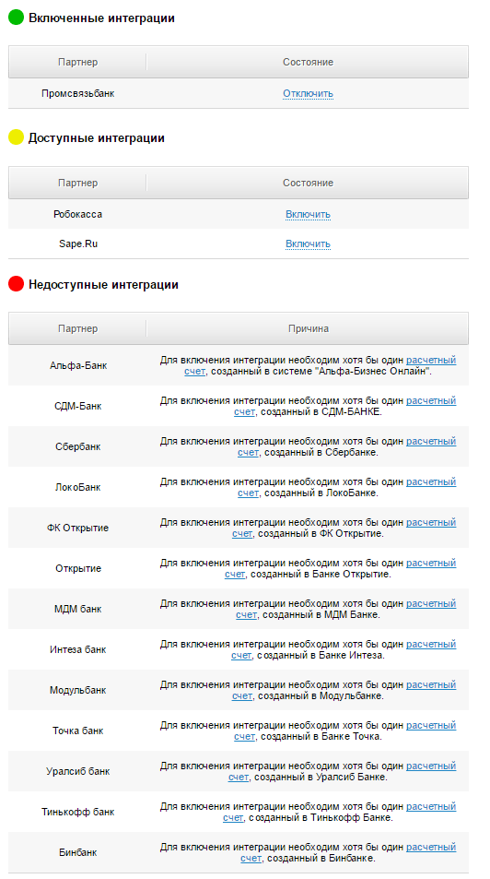Screen dimensions: 490x879
Task: Click Партнер header in Включенные интеграции table
Action: click(x=78, y=62)
